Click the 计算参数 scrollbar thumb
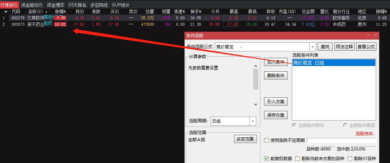 coord(255,79)
